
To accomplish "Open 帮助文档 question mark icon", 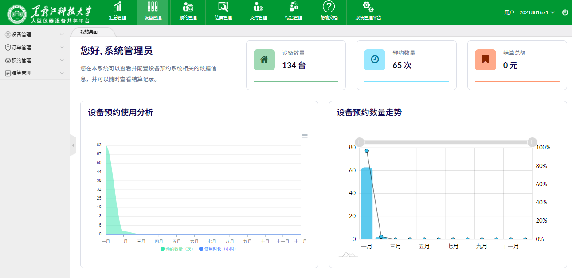I will 329,7.
